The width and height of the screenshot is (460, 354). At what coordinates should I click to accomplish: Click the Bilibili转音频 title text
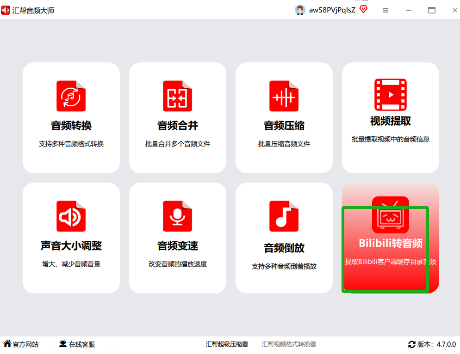click(391, 243)
